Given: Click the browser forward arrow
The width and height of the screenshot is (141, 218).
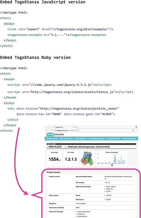Looking at the screenshot, I should point(49,130).
